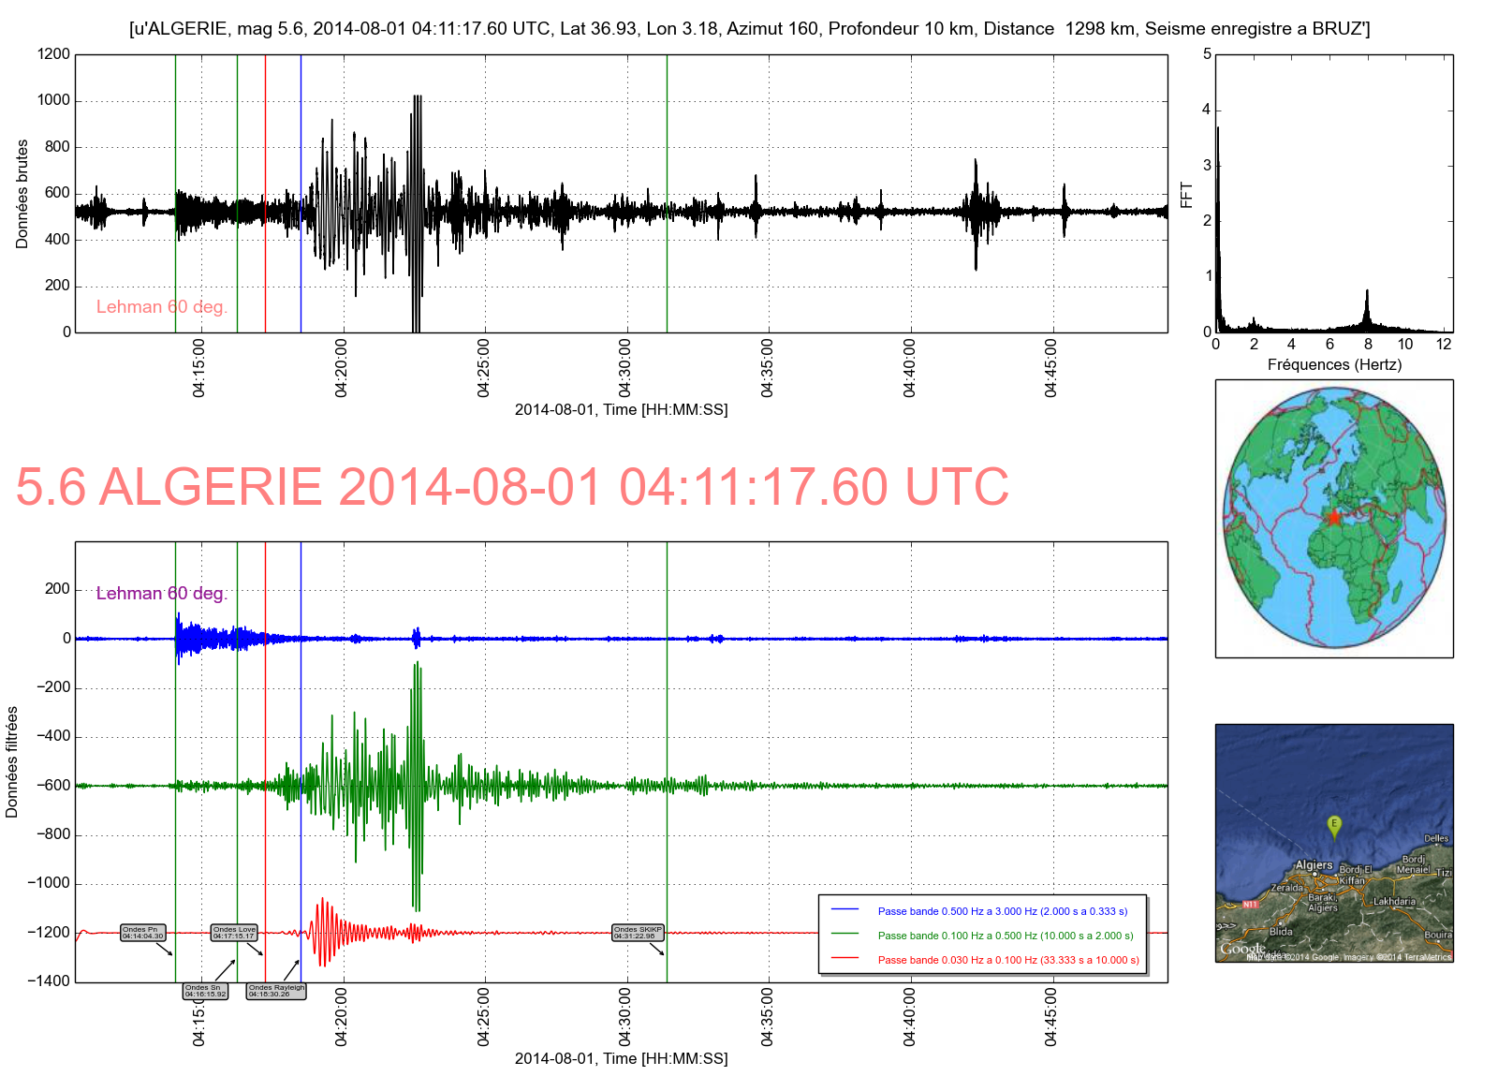The width and height of the screenshot is (1498, 1091).
Task: Click the pink Lehman 60 deg. text in raw plot
Action: pyautogui.click(x=162, y=307)
